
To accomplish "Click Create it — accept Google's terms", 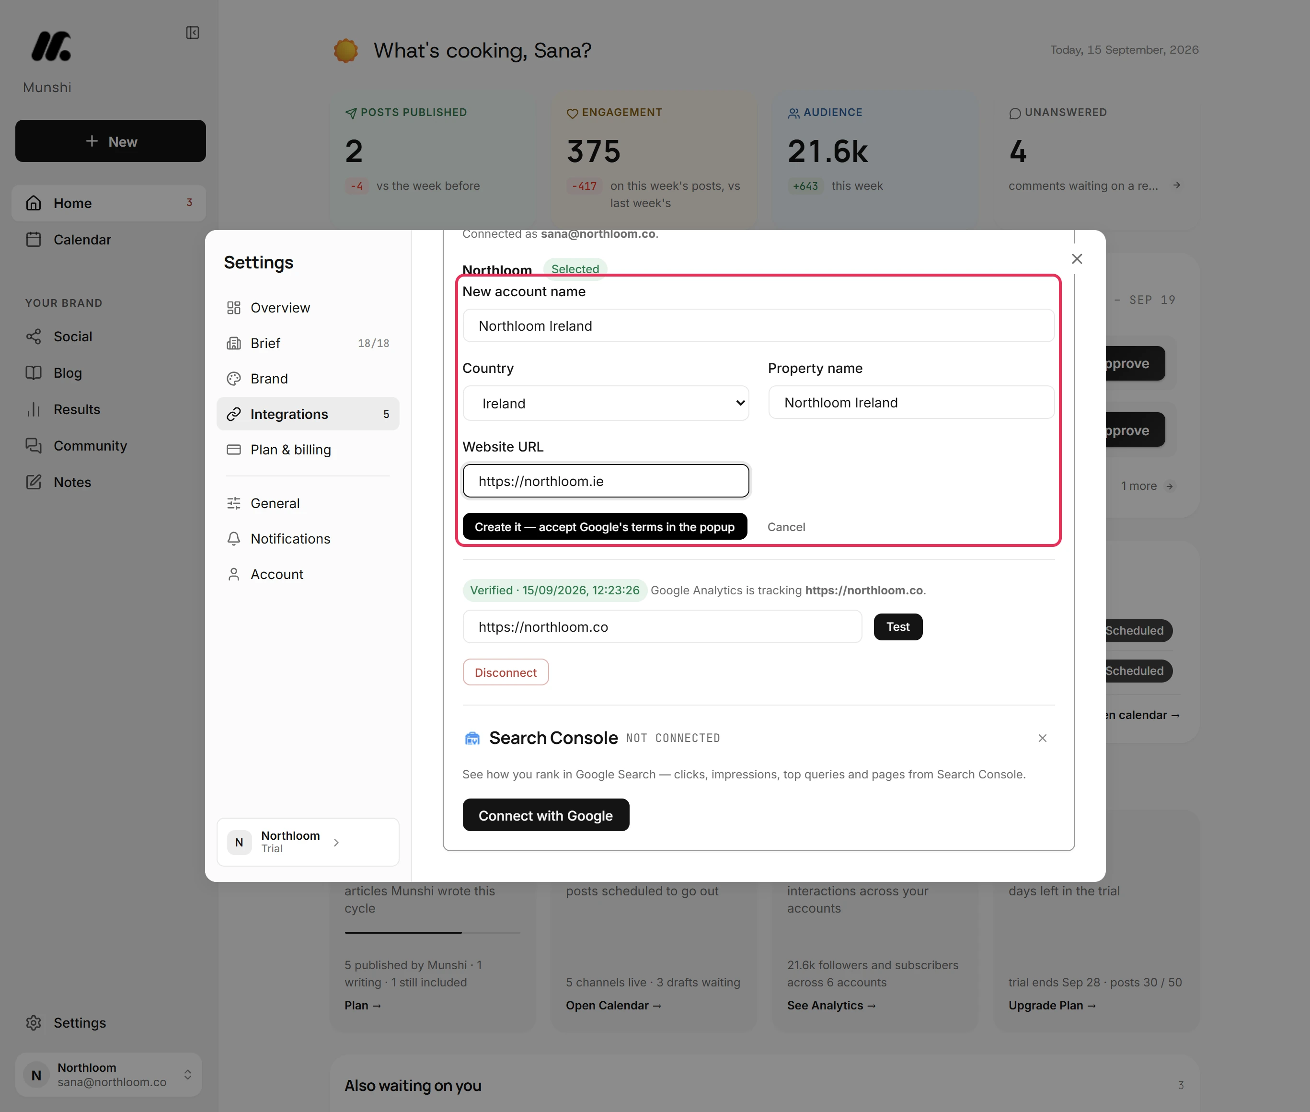I will point(604,527).
